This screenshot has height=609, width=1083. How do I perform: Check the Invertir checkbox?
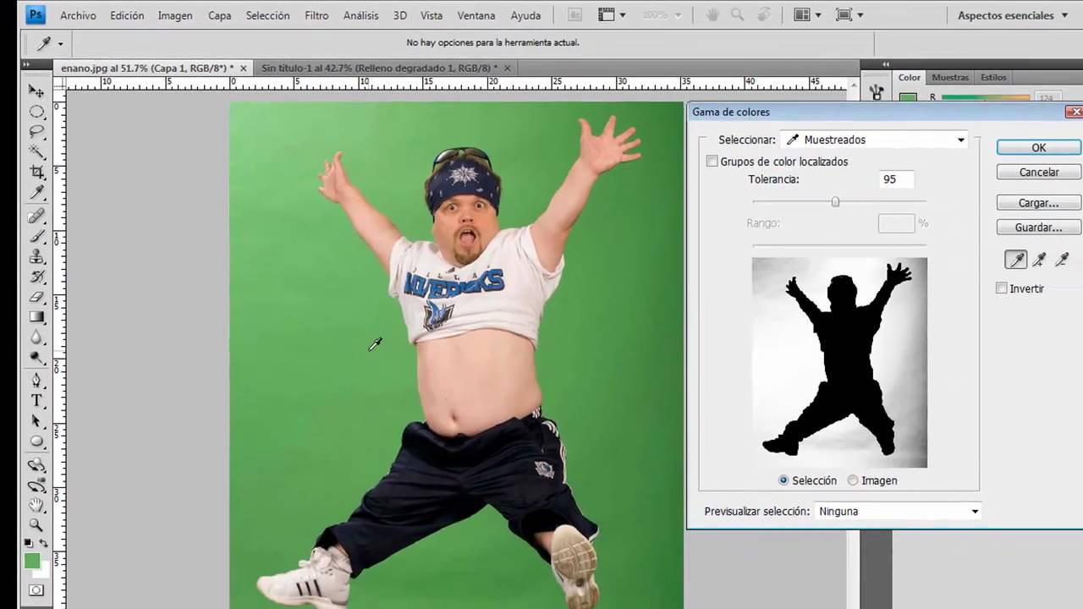[1002, 288]
